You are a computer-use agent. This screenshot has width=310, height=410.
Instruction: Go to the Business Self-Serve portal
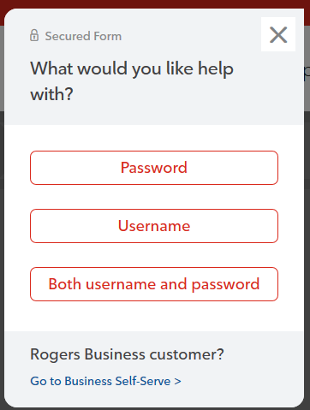tap(105, 381)
